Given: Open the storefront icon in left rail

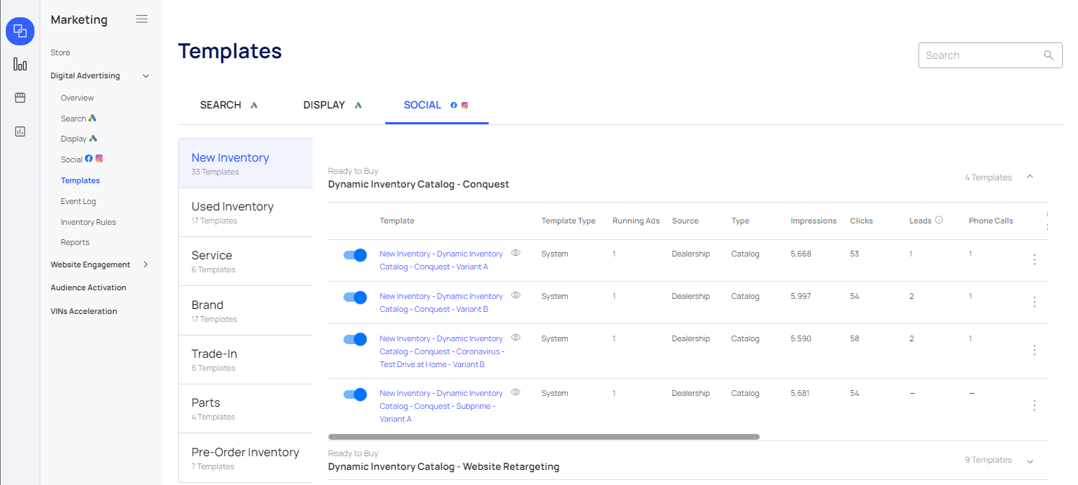Looking at the screenshot, I should click(x=20, y=98).
